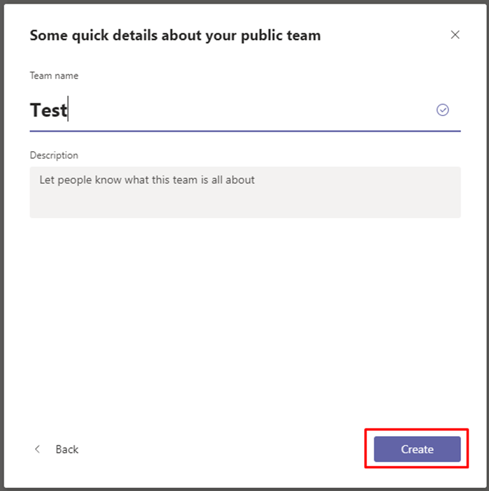Click the underline of the Team name field
The image size is (489, 491).
pyautogui.click(x=245, y=131)
